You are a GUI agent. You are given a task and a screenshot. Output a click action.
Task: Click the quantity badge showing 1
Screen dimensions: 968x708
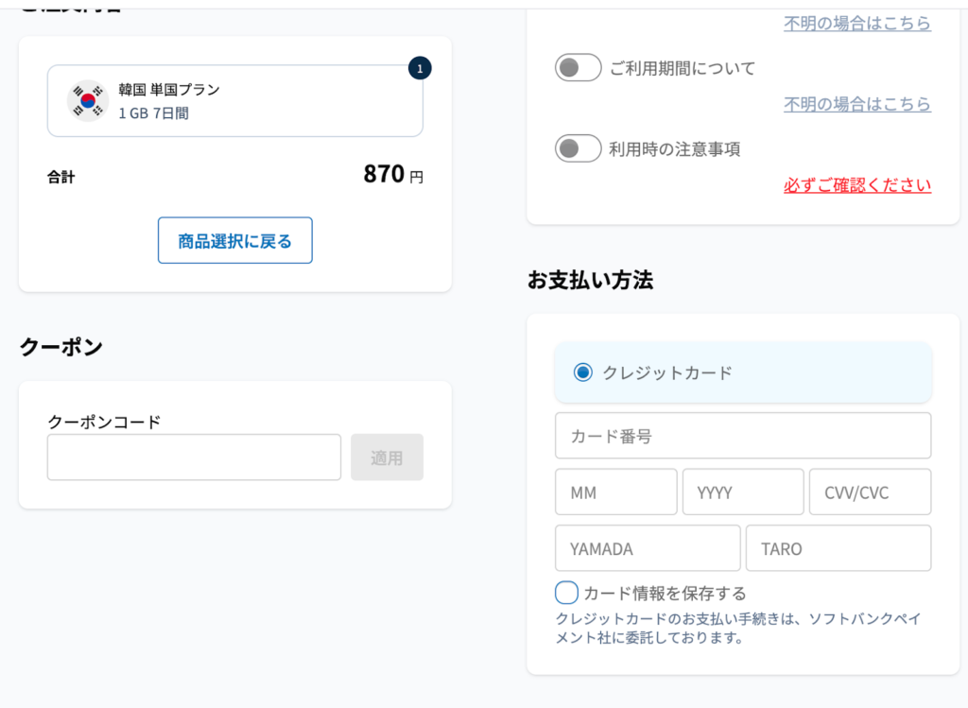pos(420,68)
